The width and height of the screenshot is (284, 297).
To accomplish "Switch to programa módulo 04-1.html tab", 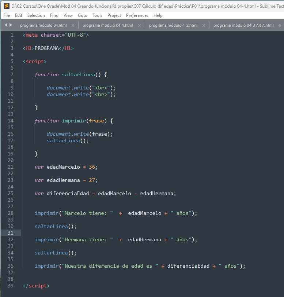I will pyautogui.click(x=107, y=25).
